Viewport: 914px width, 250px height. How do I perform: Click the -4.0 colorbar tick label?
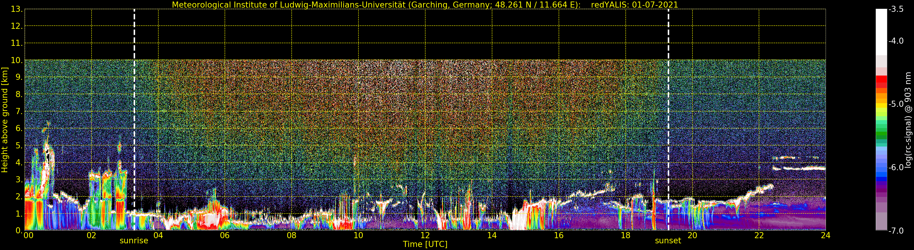(x=896, y=41)
